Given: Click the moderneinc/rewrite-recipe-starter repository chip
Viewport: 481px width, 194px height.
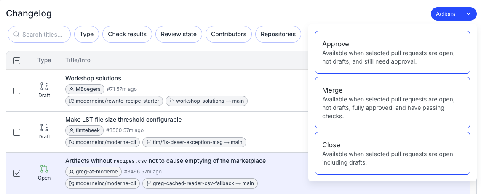Looking at the screenshot, I should (x=114, y=101).
